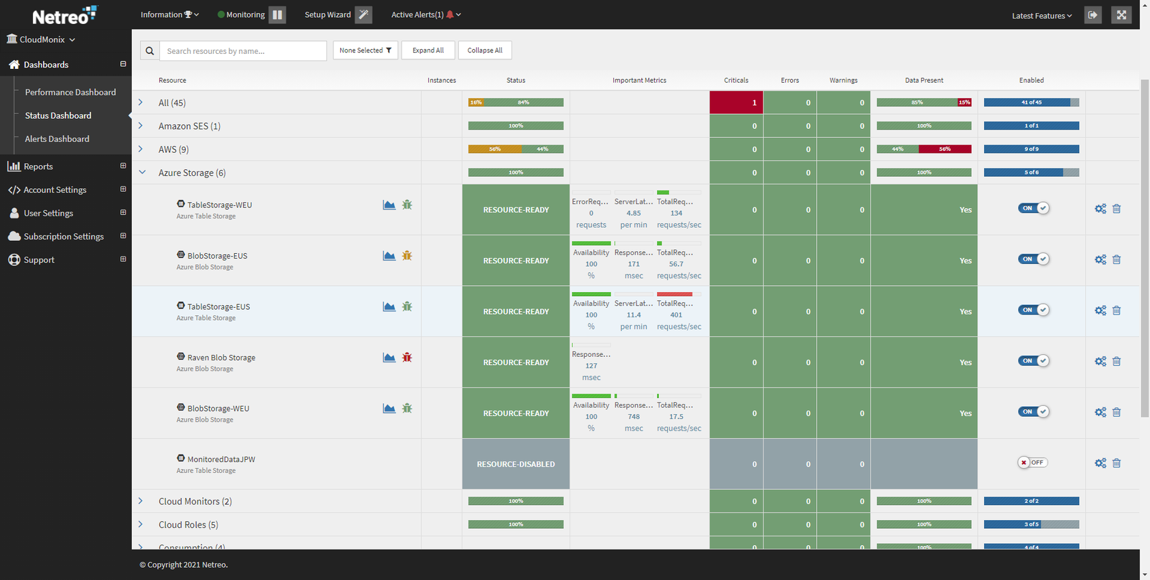Expand the Cloud Monitors (2) group
Screen dimensions: 1150x580
pos(141,501)
